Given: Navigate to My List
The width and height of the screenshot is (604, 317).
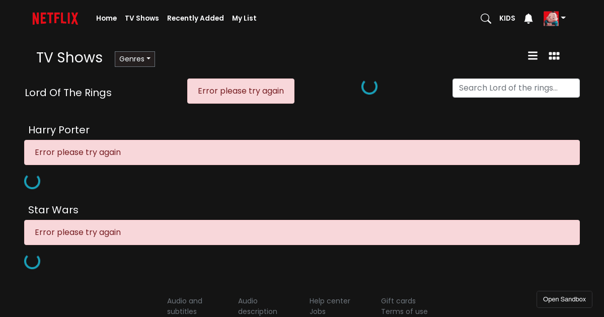Looking at the screenshot, I should (244, 18).
